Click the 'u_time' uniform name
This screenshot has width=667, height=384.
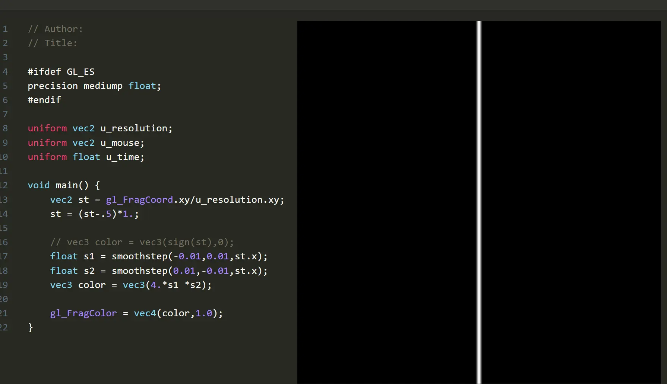pyautogui.click(x=123, y=157)
